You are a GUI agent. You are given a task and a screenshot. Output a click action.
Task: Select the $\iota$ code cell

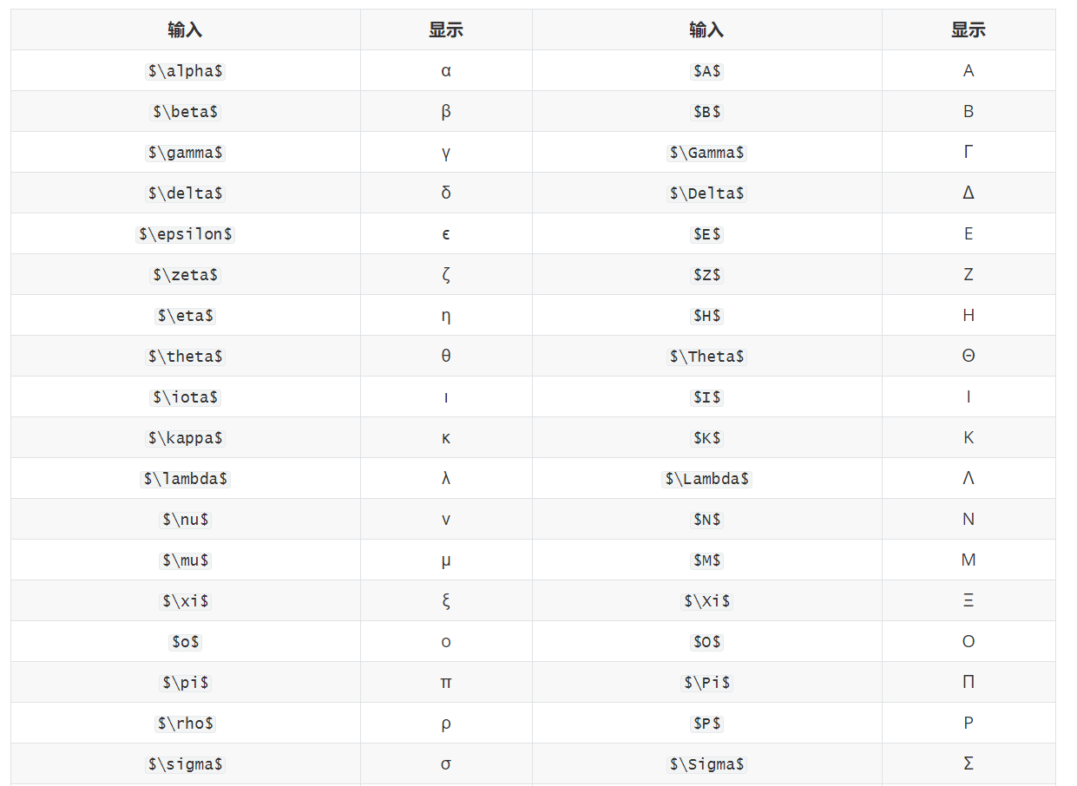[x=186, y=397]
